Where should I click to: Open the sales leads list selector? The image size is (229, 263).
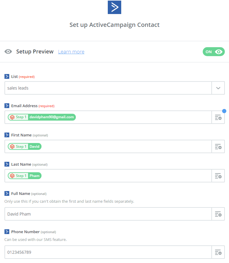108,88
